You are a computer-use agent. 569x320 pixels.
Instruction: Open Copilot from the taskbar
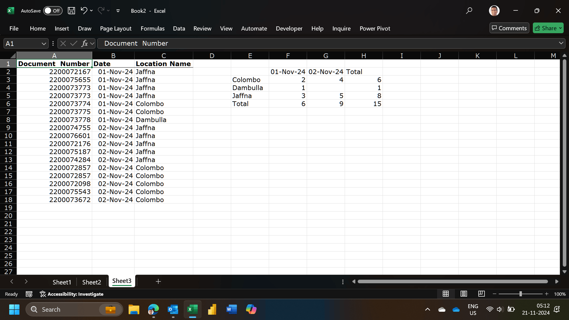click(251, 309)
